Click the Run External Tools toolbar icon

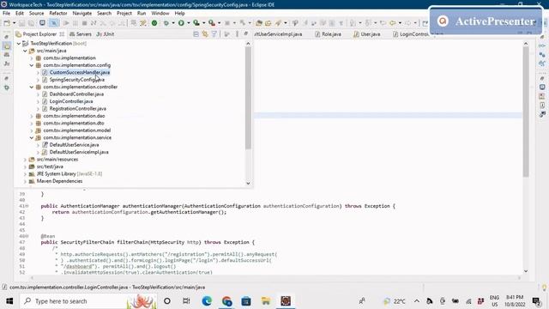pyautogui.click(x=212, y=23)
